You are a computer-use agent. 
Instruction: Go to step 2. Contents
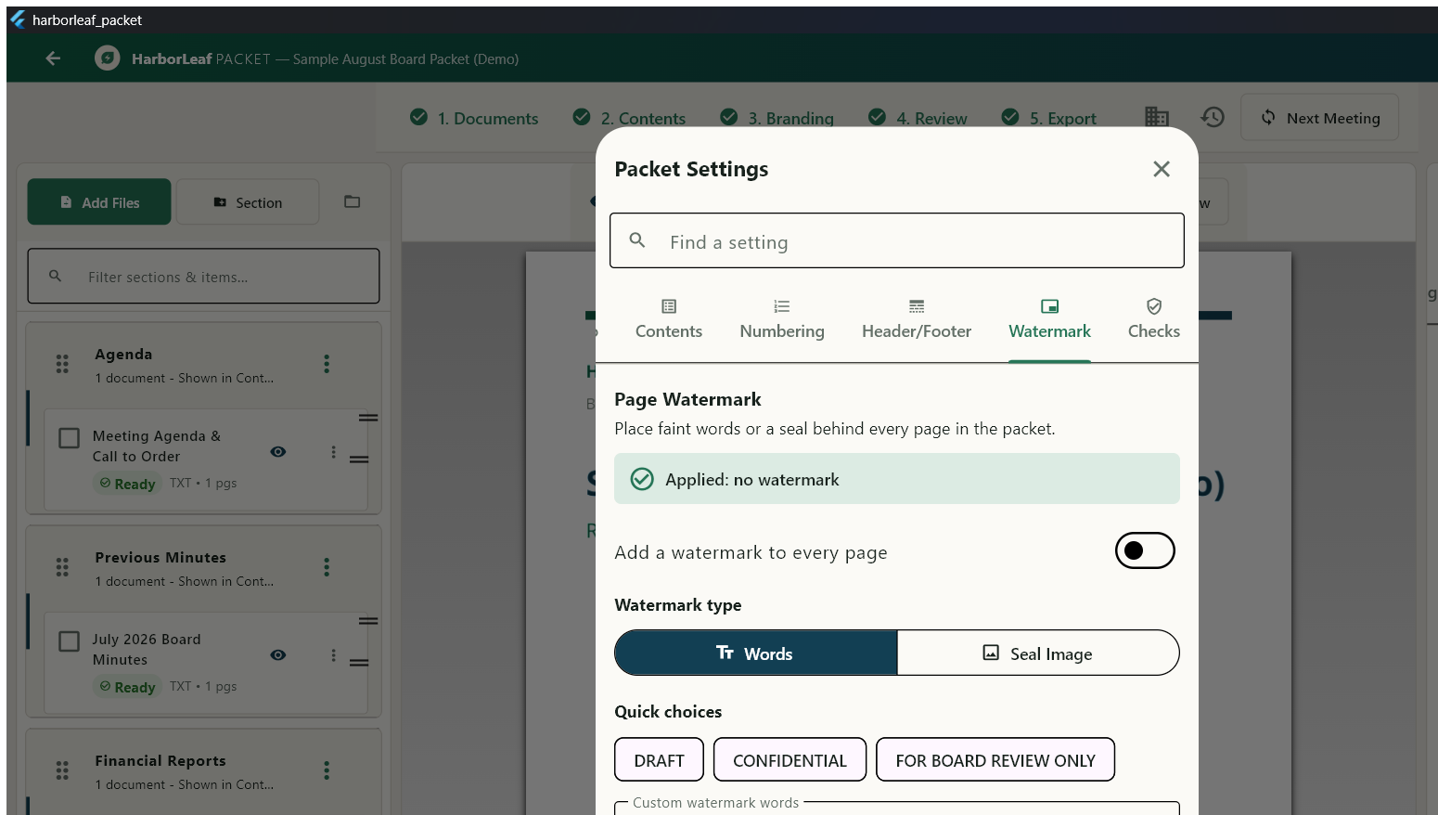630,118
